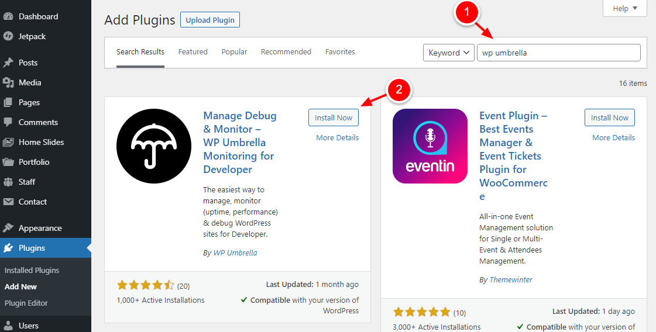Open the Posts menu
This screenshot has height=332, width=656.
46,63
